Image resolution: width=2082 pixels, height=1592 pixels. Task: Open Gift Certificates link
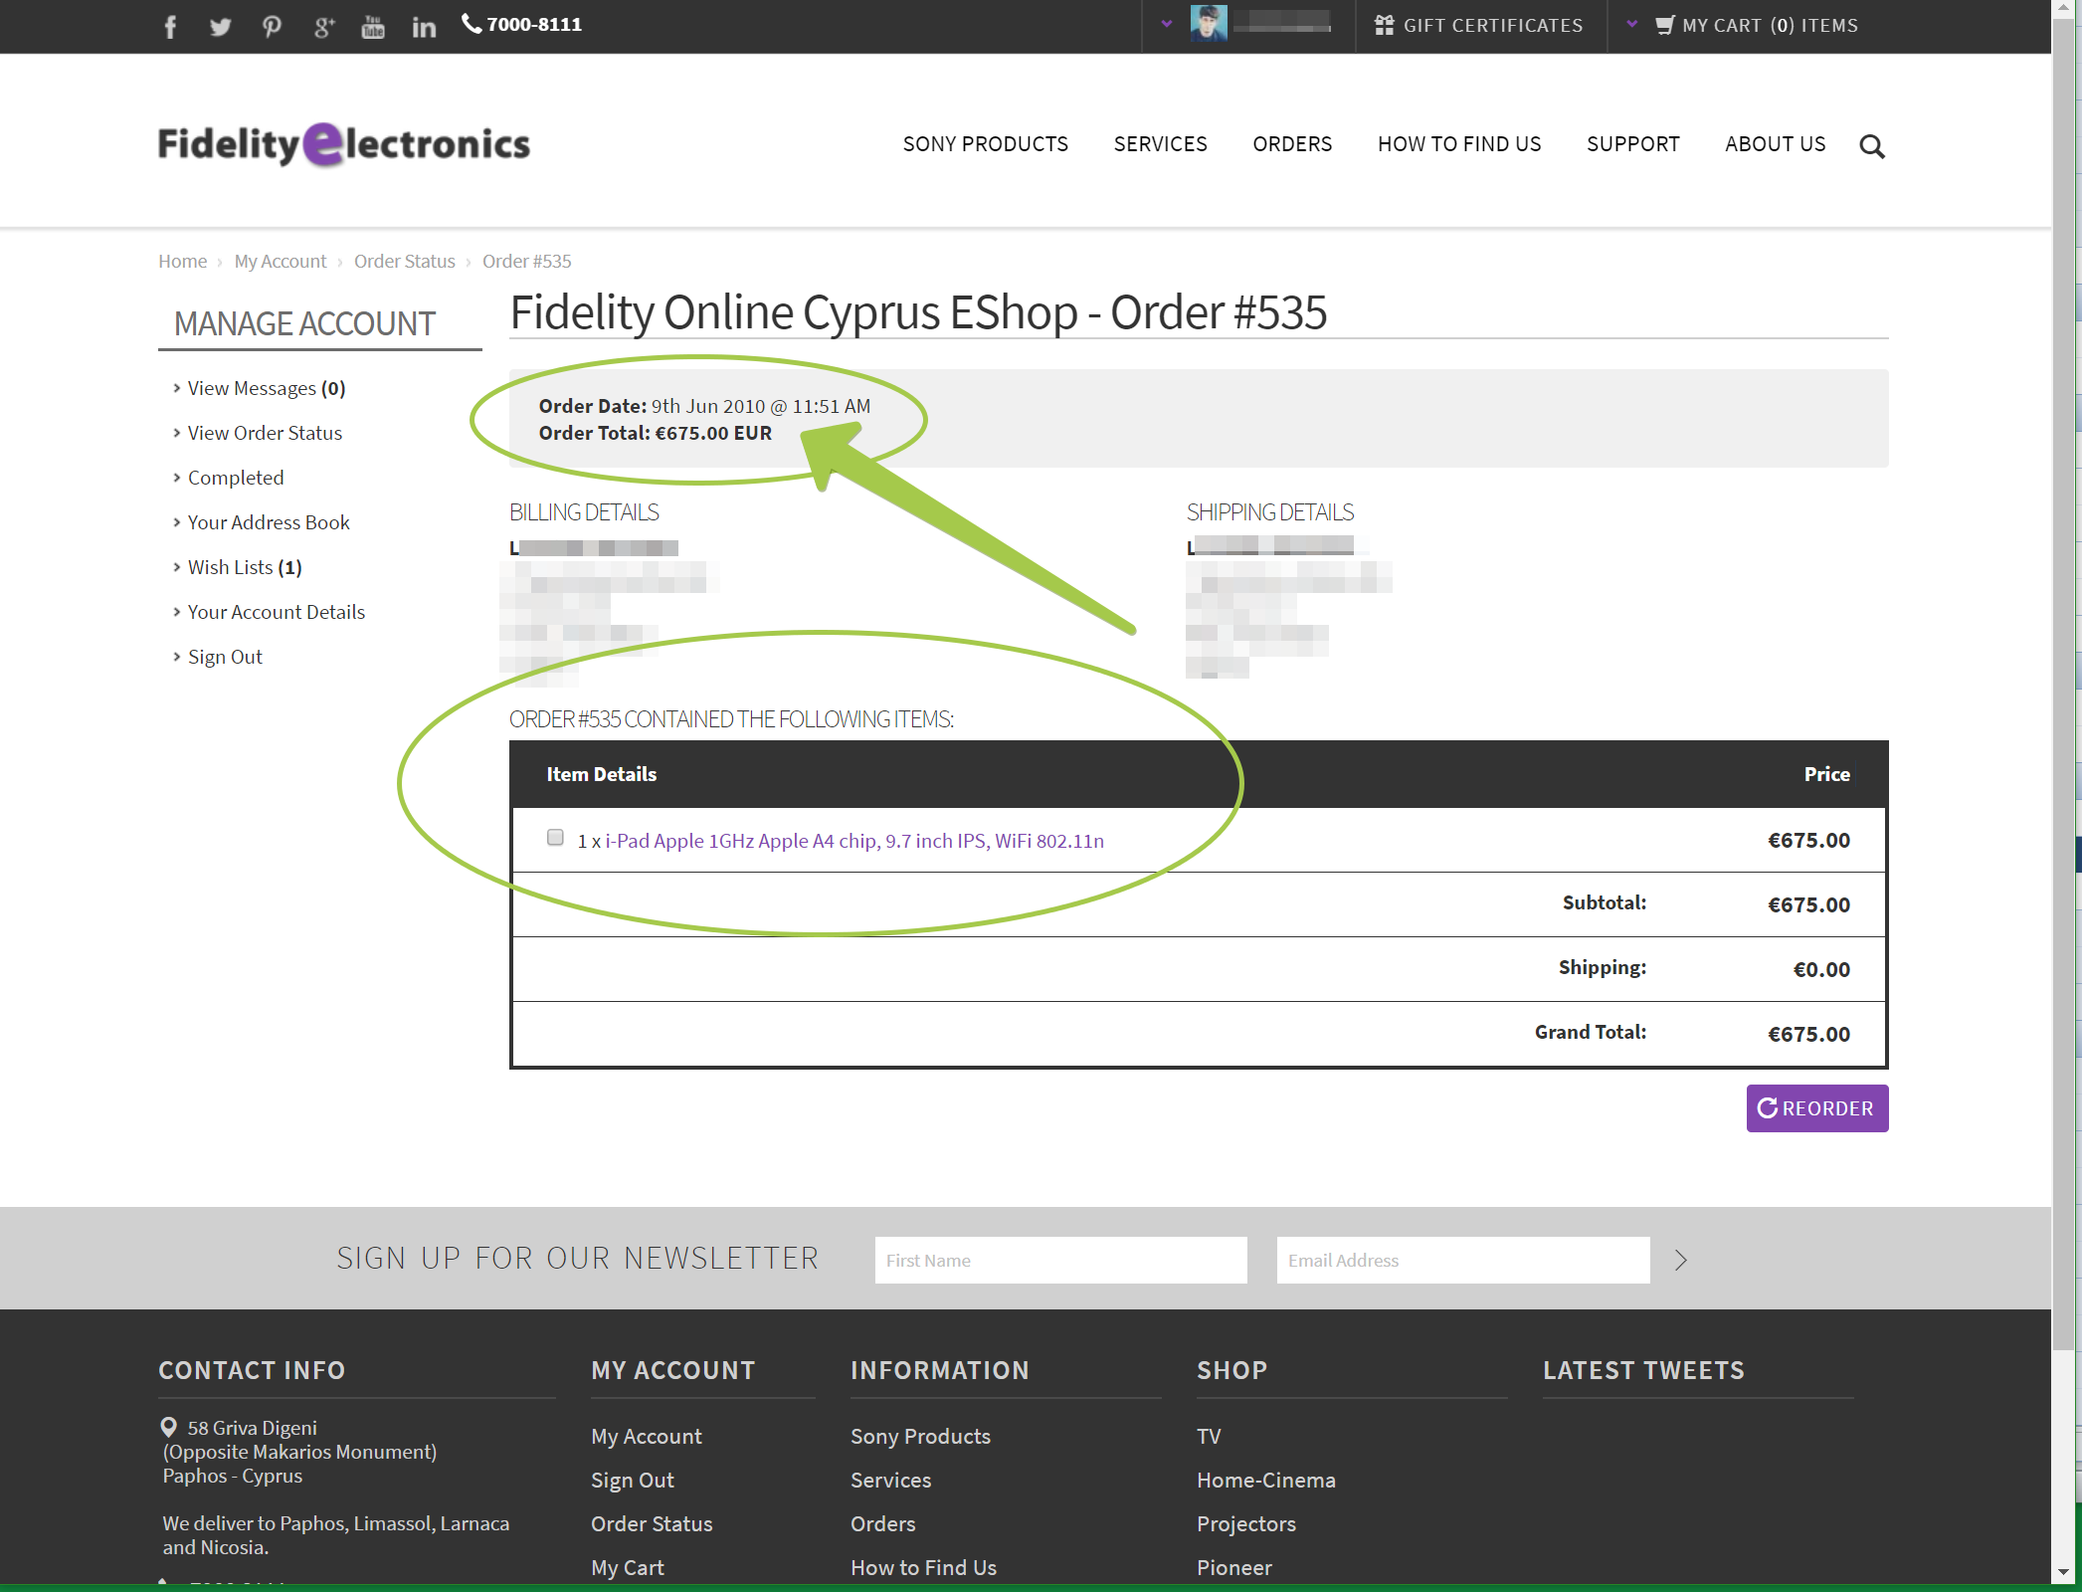coord(1492,26)
